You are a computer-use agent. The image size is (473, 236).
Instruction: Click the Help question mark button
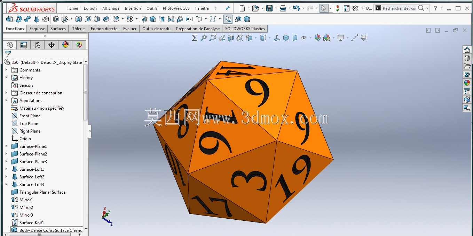pyautogui.click(x=435, y=8)
